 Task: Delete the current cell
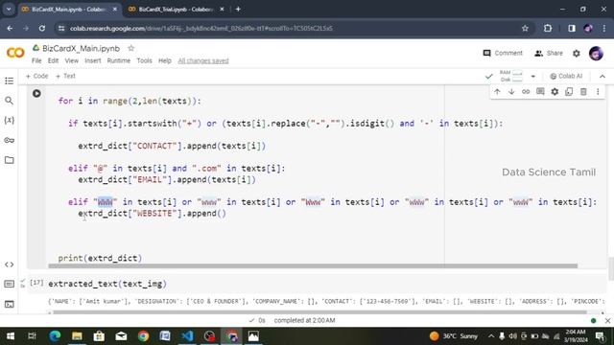point(583,92)
